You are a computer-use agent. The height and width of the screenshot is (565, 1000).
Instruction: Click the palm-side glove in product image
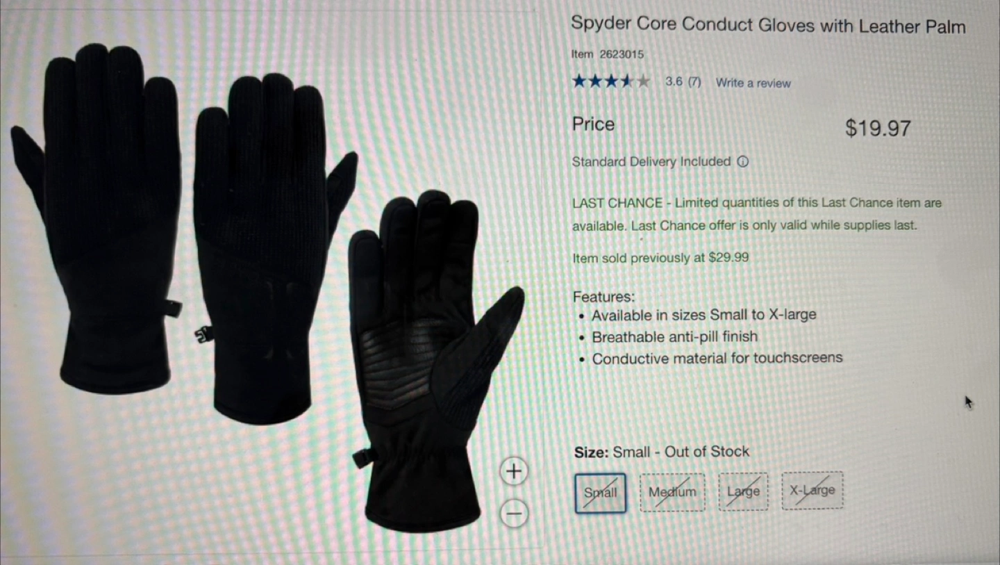434,361
